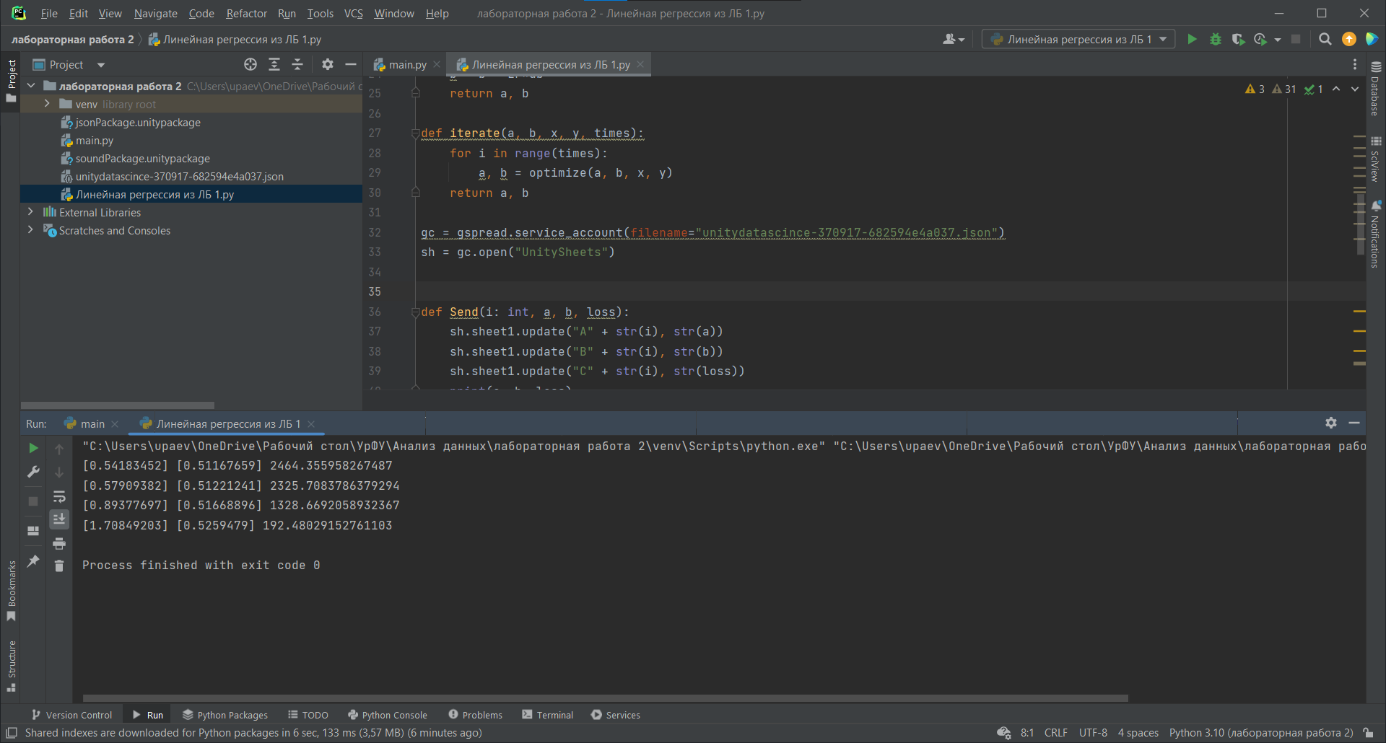The image size is (1386, 743).
Task: Click Run console horizontal scrollbar
Action: (x=605, y=698)
